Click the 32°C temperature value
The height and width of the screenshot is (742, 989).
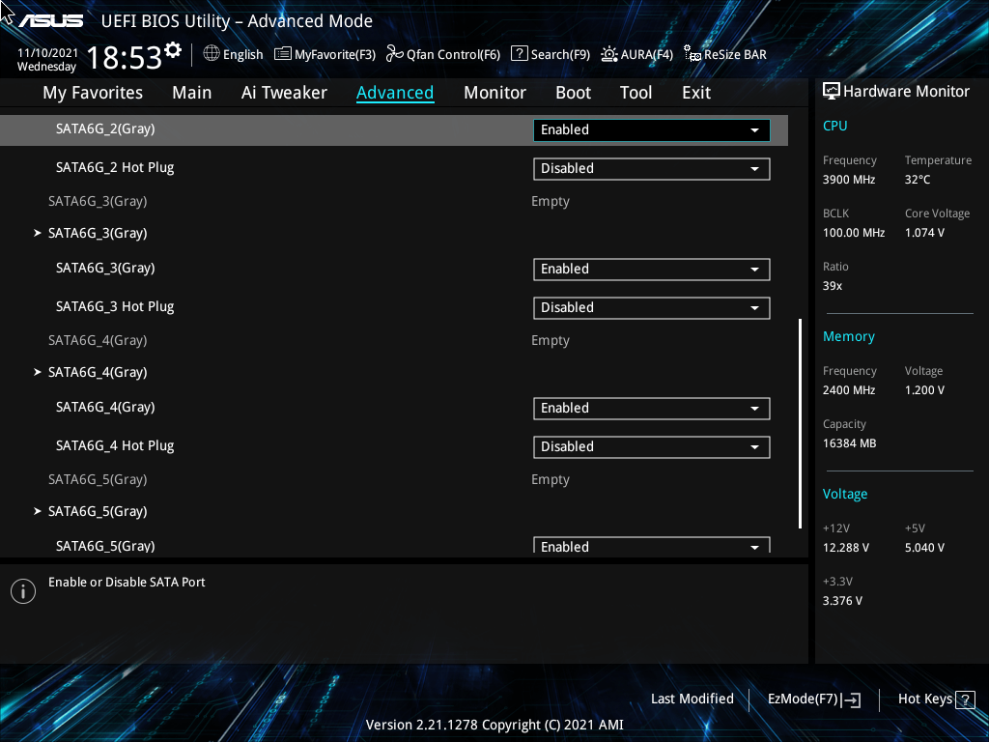pyautogui.click(x=918, y=180)
